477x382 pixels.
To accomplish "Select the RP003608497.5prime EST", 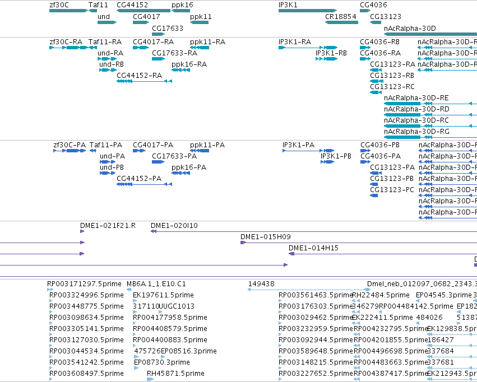I will pos(51,379).
